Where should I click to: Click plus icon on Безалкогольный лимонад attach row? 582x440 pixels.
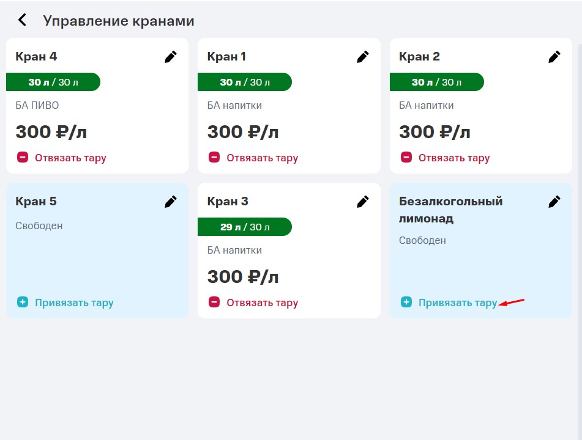(406, 302)
